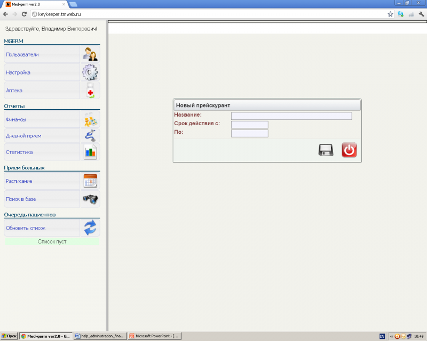Screen dimensions: 427x341
Task: Open settings via the gear icon
Action: click(90, 72)
